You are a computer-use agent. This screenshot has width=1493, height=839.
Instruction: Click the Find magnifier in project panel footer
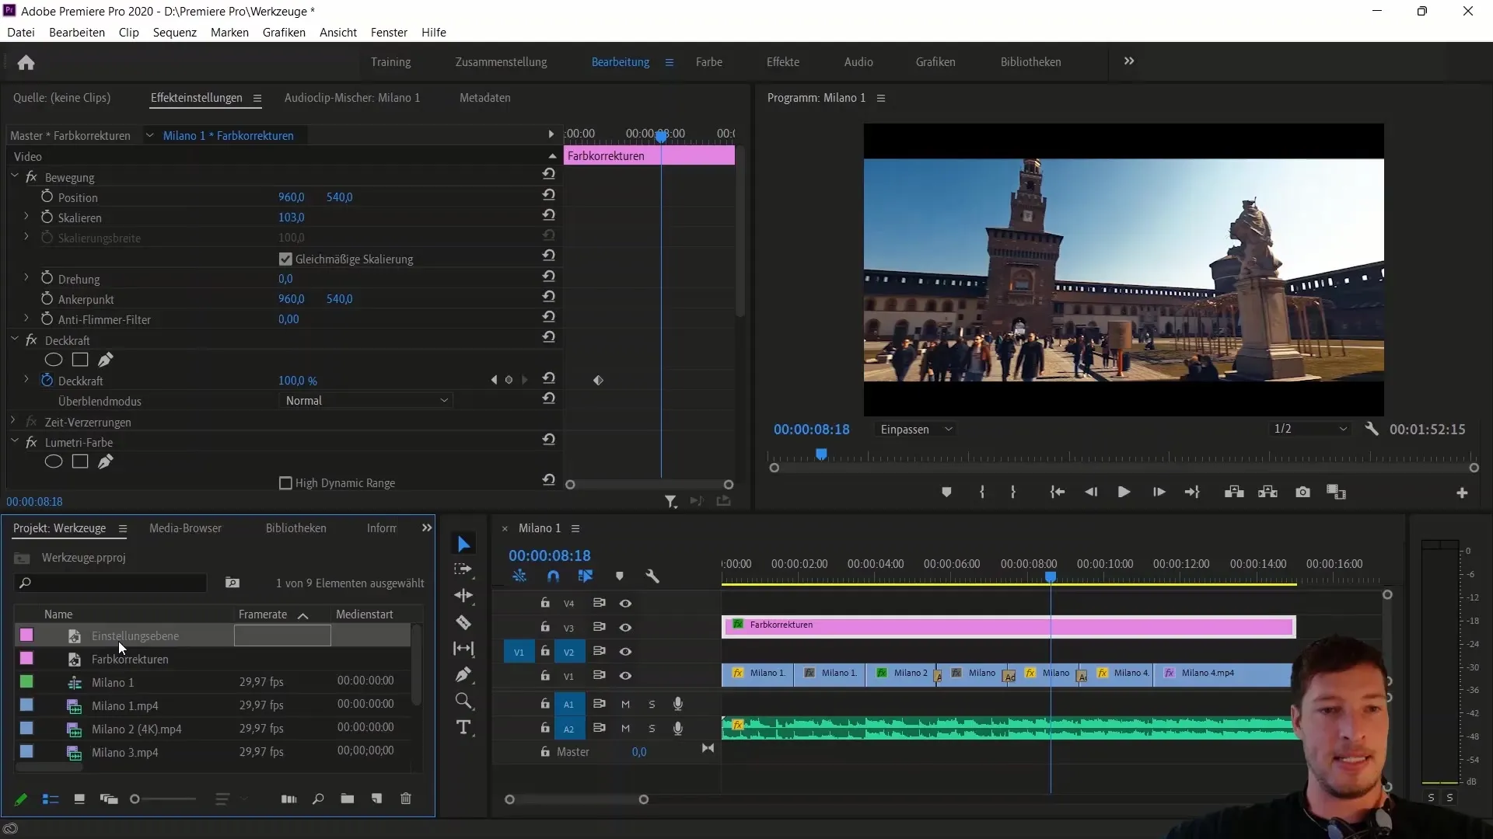(x=318, y=799)
